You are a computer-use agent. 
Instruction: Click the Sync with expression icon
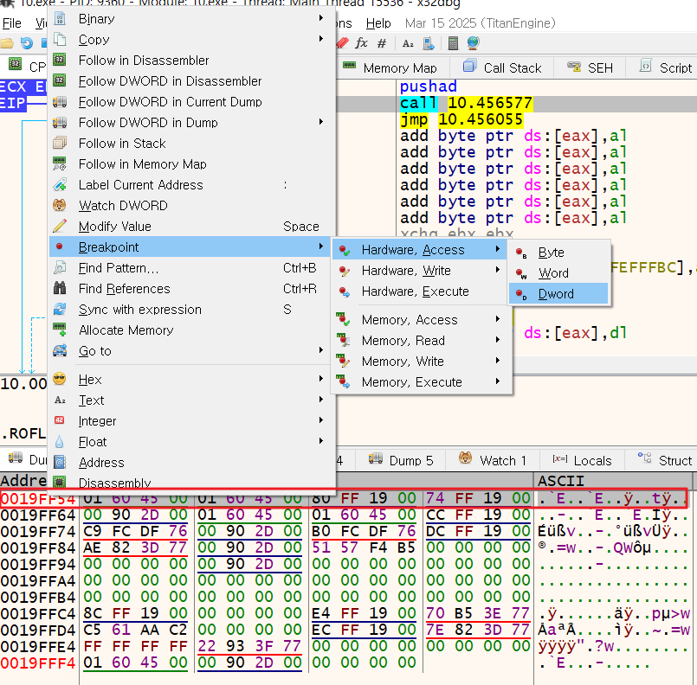pos(60,309)
